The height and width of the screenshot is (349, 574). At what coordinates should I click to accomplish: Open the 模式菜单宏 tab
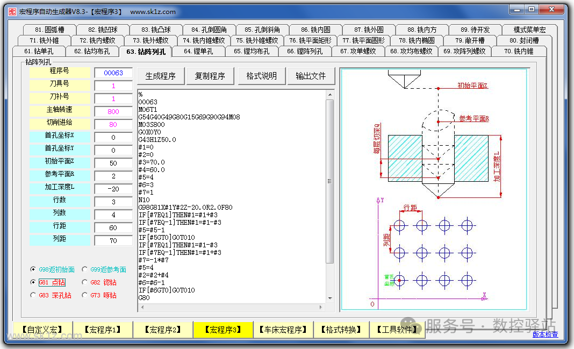pyautogui.click(x=530, y=30)
